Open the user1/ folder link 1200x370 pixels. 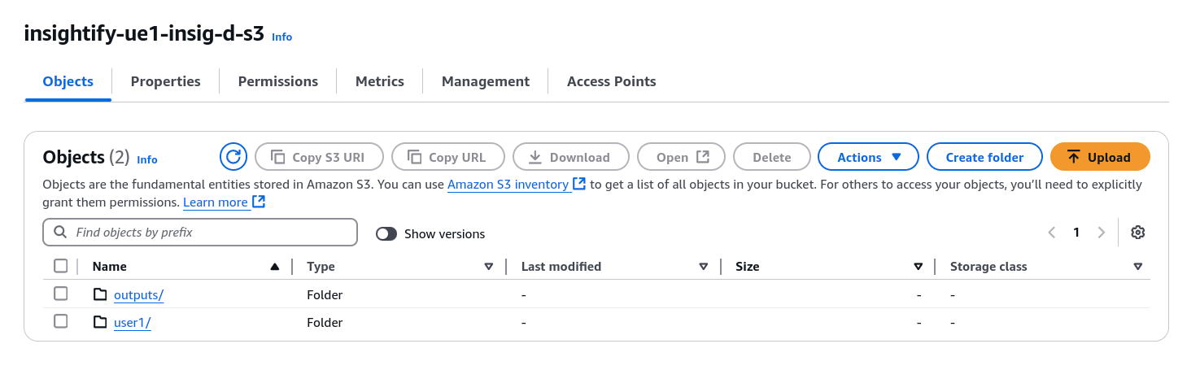point(133,322)
